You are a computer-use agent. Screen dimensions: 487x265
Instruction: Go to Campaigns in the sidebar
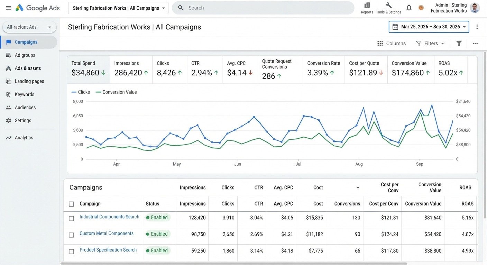pos(29,42)
